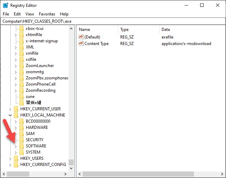The height and width of the screenshot is (178, 226).
Task: Sort values by the Type column header
Action: (x=124, y=30)
